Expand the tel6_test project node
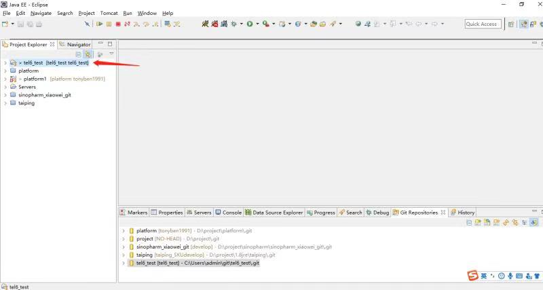 [x=5, y=62]
